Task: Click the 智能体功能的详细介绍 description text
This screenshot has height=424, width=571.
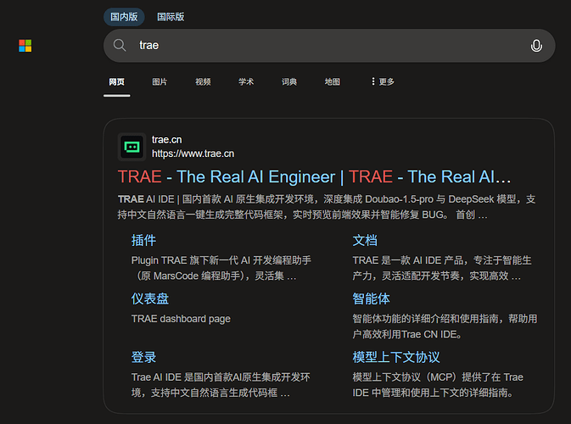Action: pos(445,326)
